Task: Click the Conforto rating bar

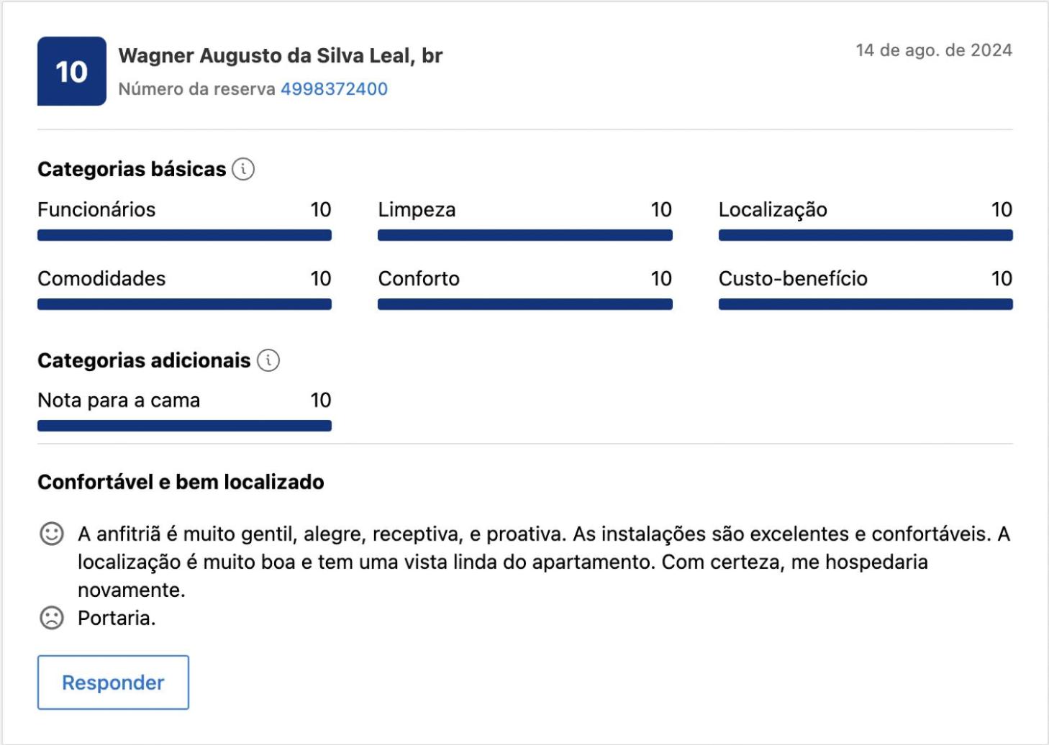Action: click(524, 304)
